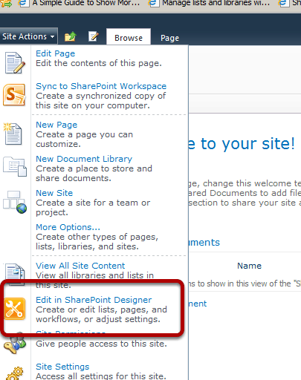Click the Navigate Up folder icon
Viewport: 301px width, 380px height.
coord(71,36)
